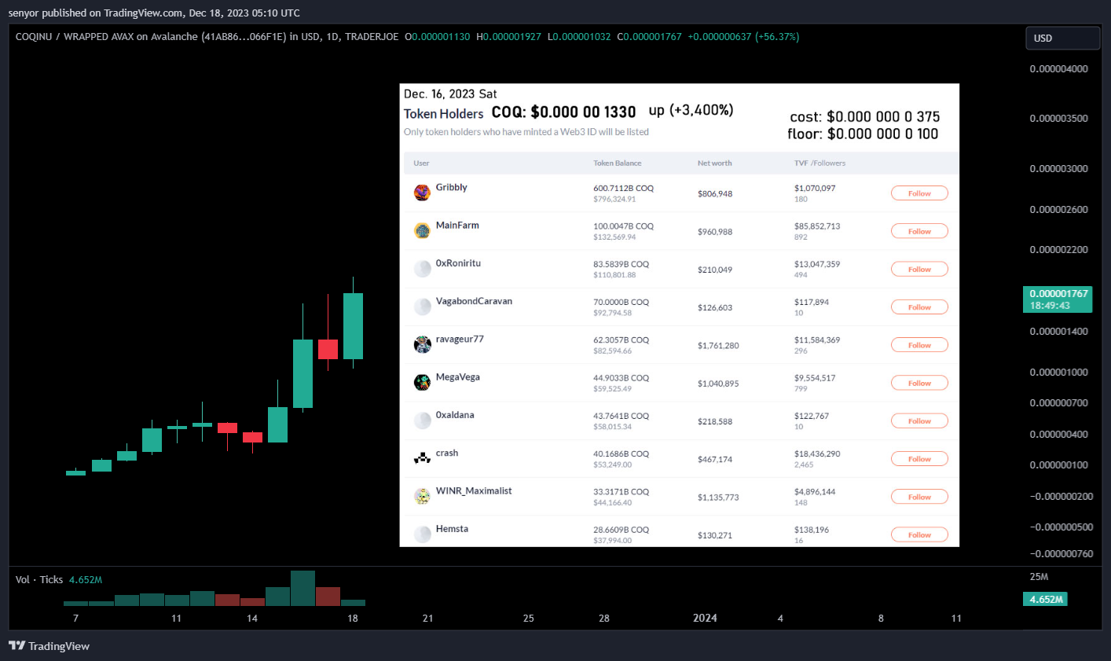Click ravageur77's net worth $1,761,280

coord(717,346)
